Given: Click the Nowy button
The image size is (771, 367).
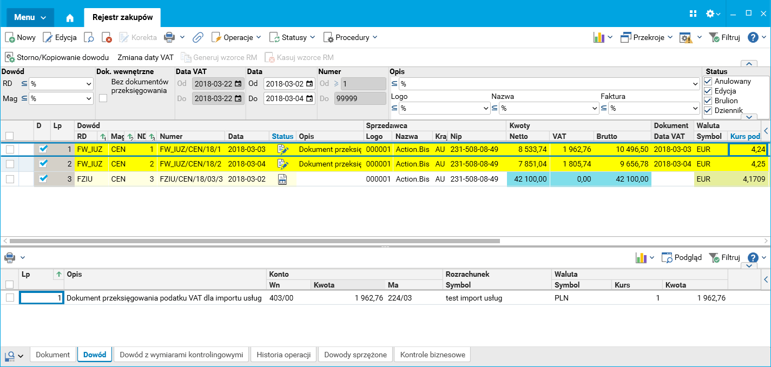Looking at the screenshot, I should tap(21, 37).
